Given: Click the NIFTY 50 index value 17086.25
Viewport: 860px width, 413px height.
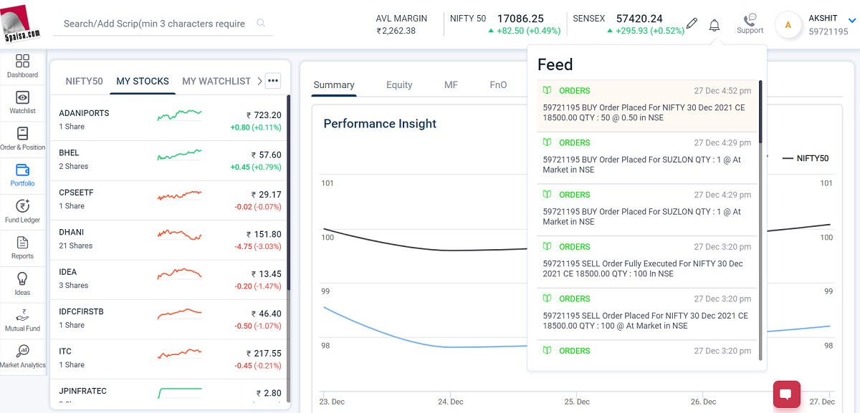Looking at the screenshot, I should (x=520, y=19).
